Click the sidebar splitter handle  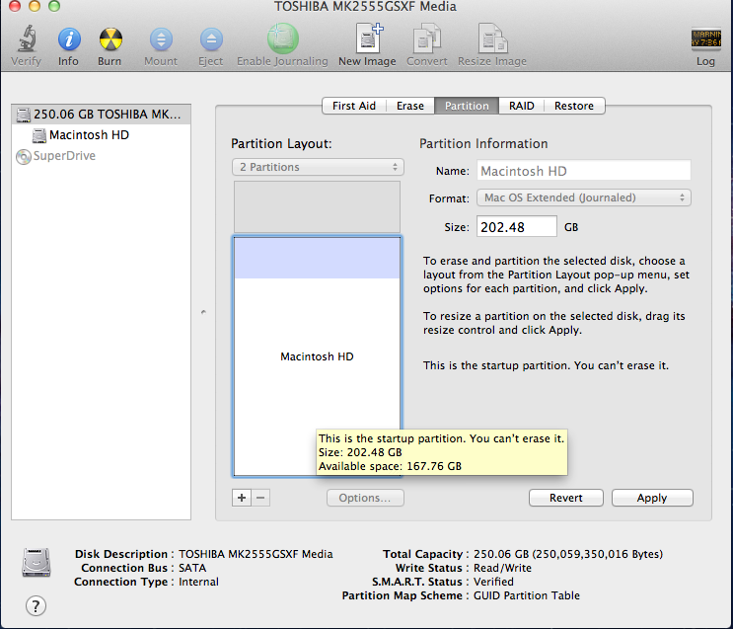pyautogui.click(x=203, y=312)
